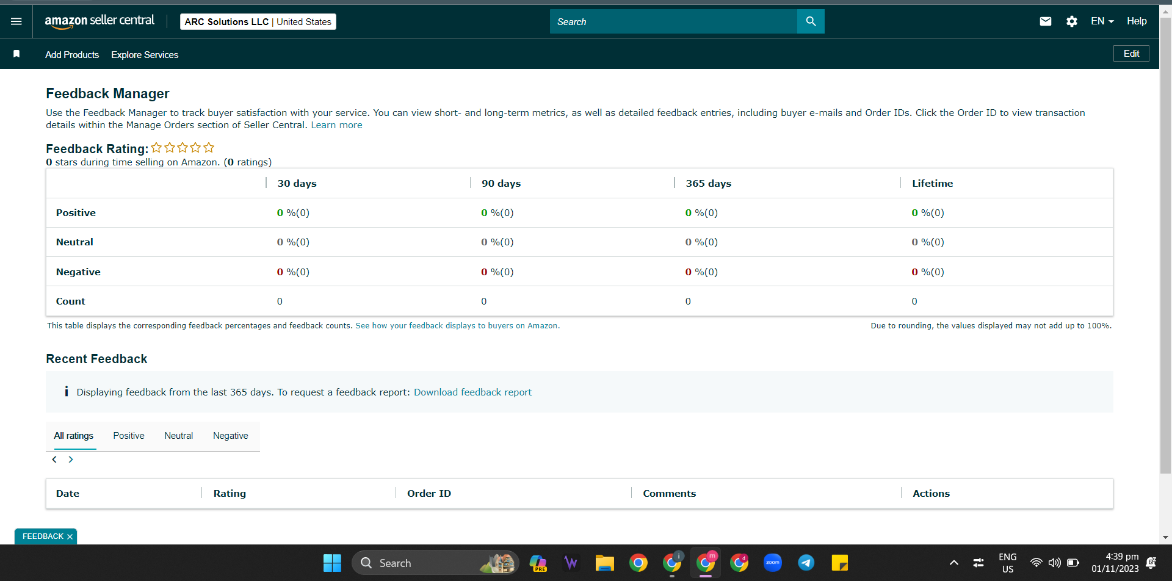This screenshot has height=581, width=1172.
Task: Open Zoom from the taskbar
Action: click(773, 563)
